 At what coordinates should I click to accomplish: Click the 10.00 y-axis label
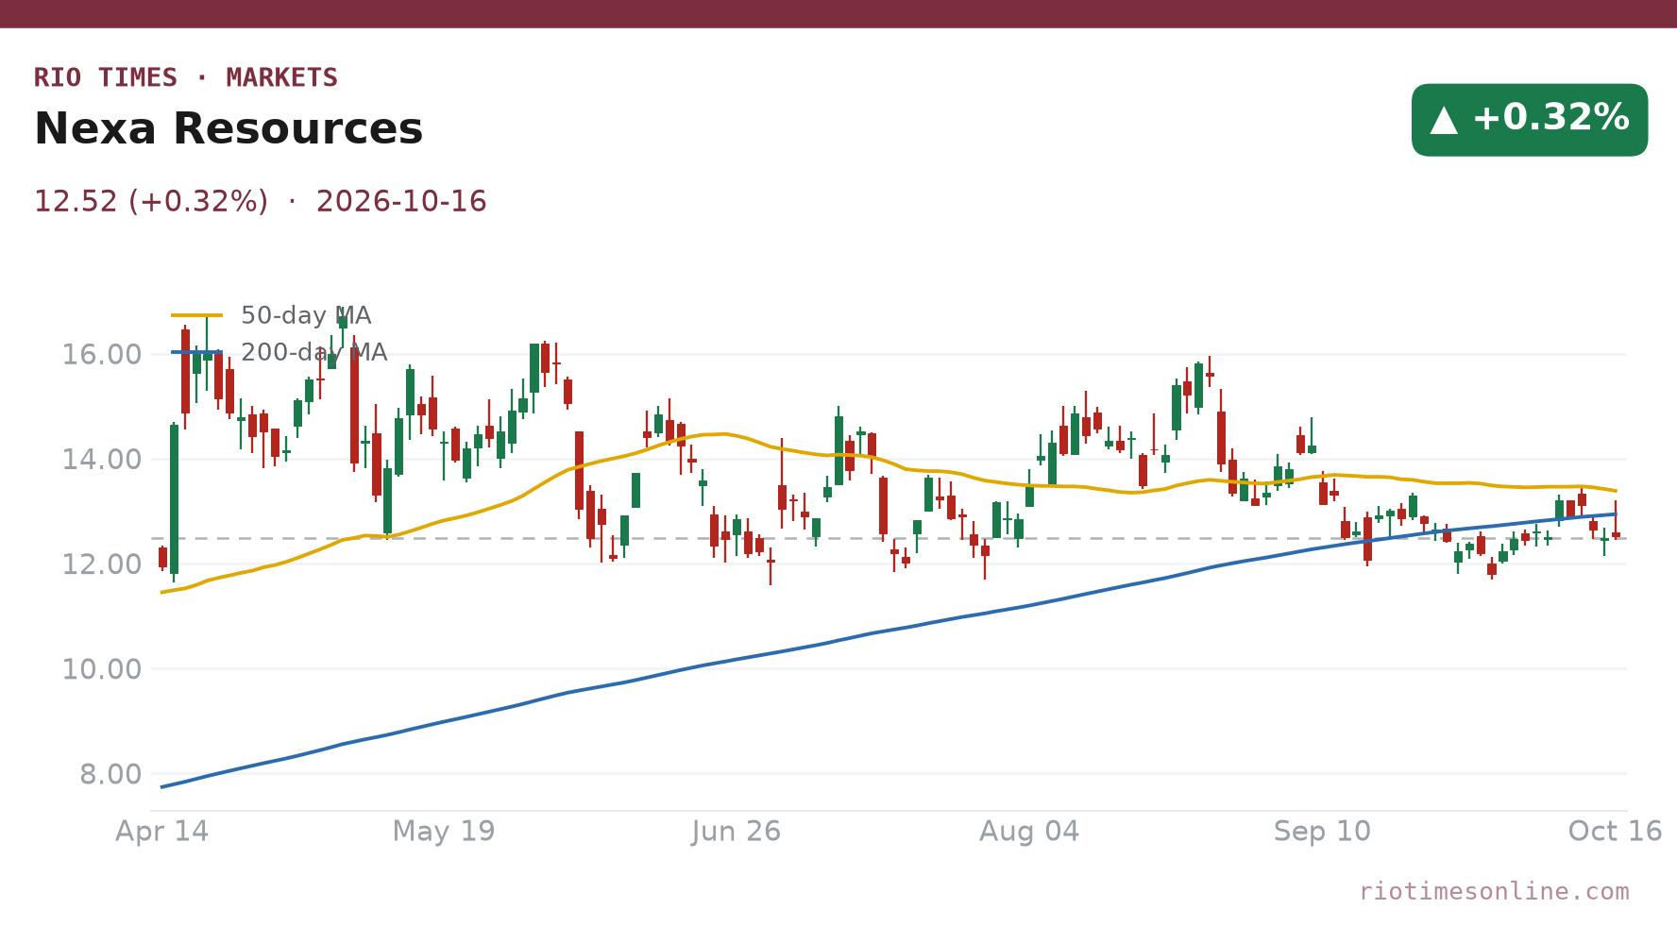[102, 669]
